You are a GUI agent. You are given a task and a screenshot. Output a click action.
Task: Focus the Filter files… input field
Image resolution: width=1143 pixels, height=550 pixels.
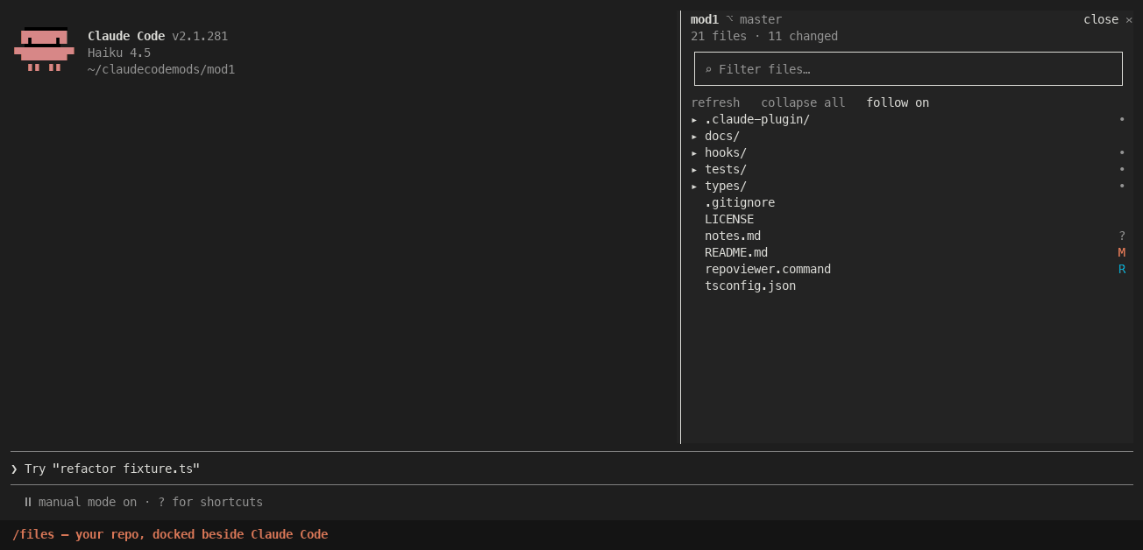pyautogui.click(x=908, y=69)
